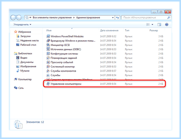The height and width of the screenshot is (139, 181).
Task: Sort by the Размер column header
Action: click(x=154, y=30)
